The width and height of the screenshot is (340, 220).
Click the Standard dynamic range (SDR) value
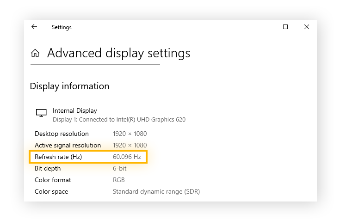point(156,192)
